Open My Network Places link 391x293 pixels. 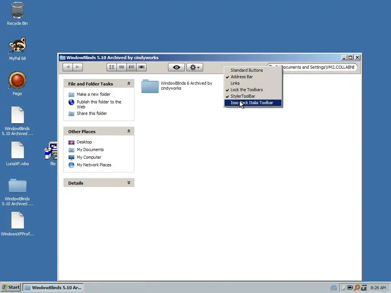94,165
